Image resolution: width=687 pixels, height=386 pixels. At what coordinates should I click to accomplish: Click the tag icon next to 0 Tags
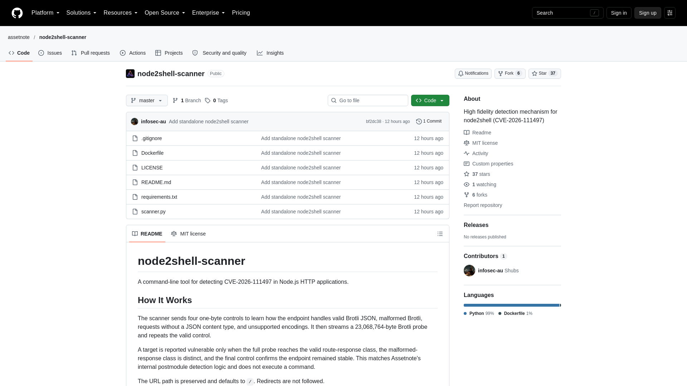click(x=208, y=100)
